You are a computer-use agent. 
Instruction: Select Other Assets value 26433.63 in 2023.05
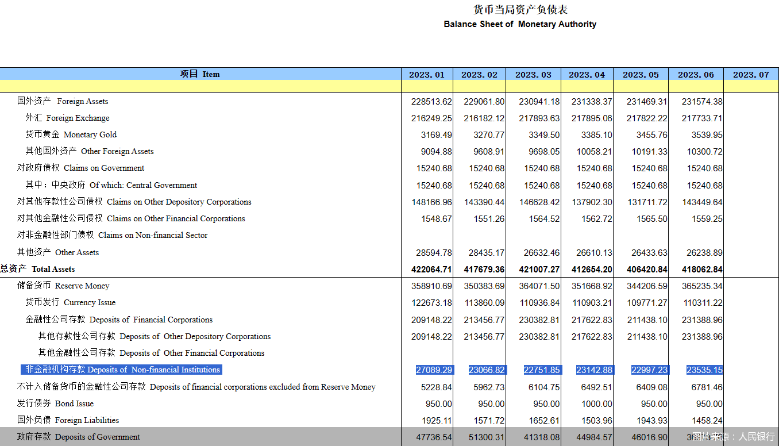click(649, 252)
